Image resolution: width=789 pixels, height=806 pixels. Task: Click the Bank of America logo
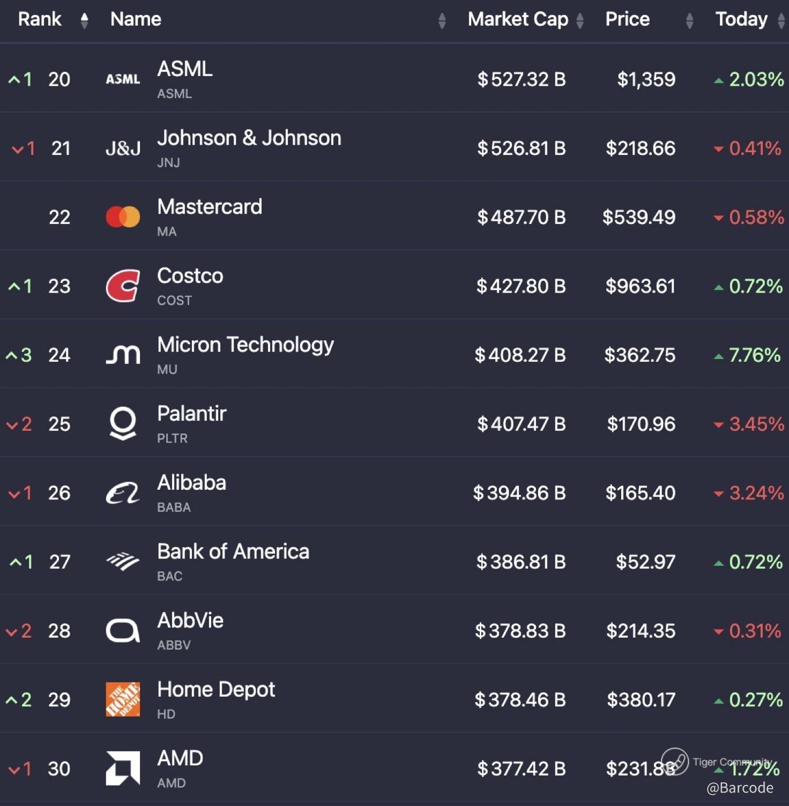click(123, 561)
